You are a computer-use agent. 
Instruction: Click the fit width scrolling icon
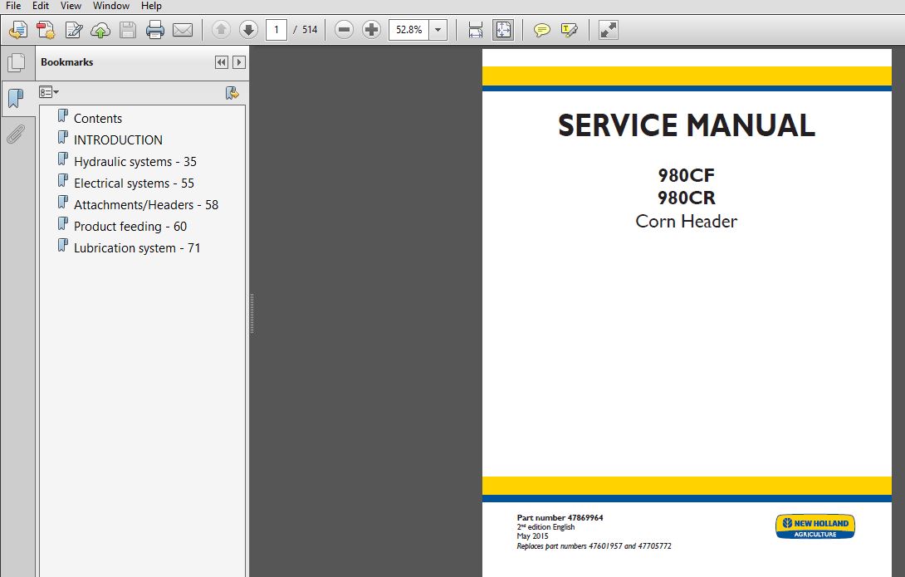pos(476,29)
